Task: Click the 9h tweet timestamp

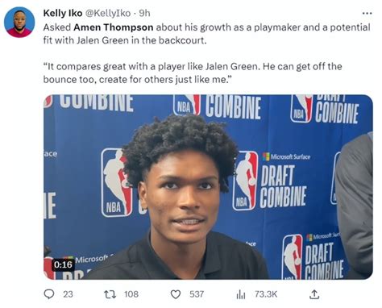Action: (x=144, y=13)
